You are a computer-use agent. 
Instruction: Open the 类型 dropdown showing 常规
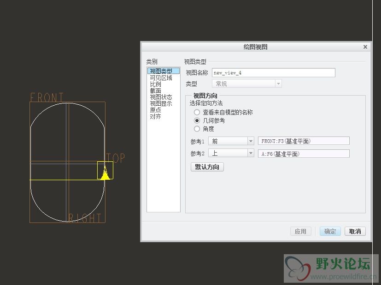(x=246, y=84)
